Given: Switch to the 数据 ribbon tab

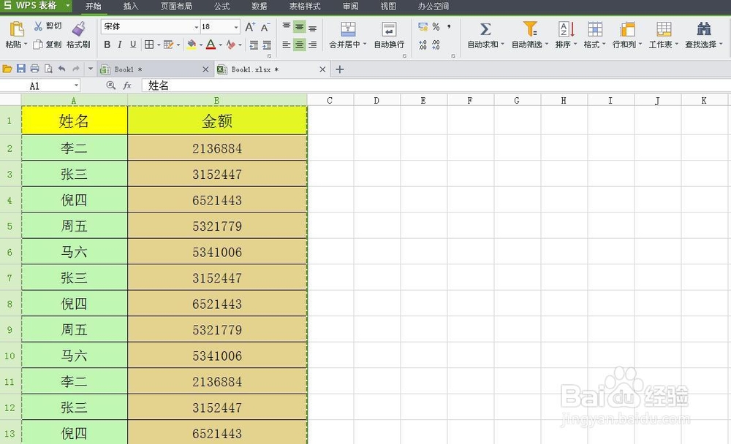Looking at the screenshot, I should coord(258,7).
